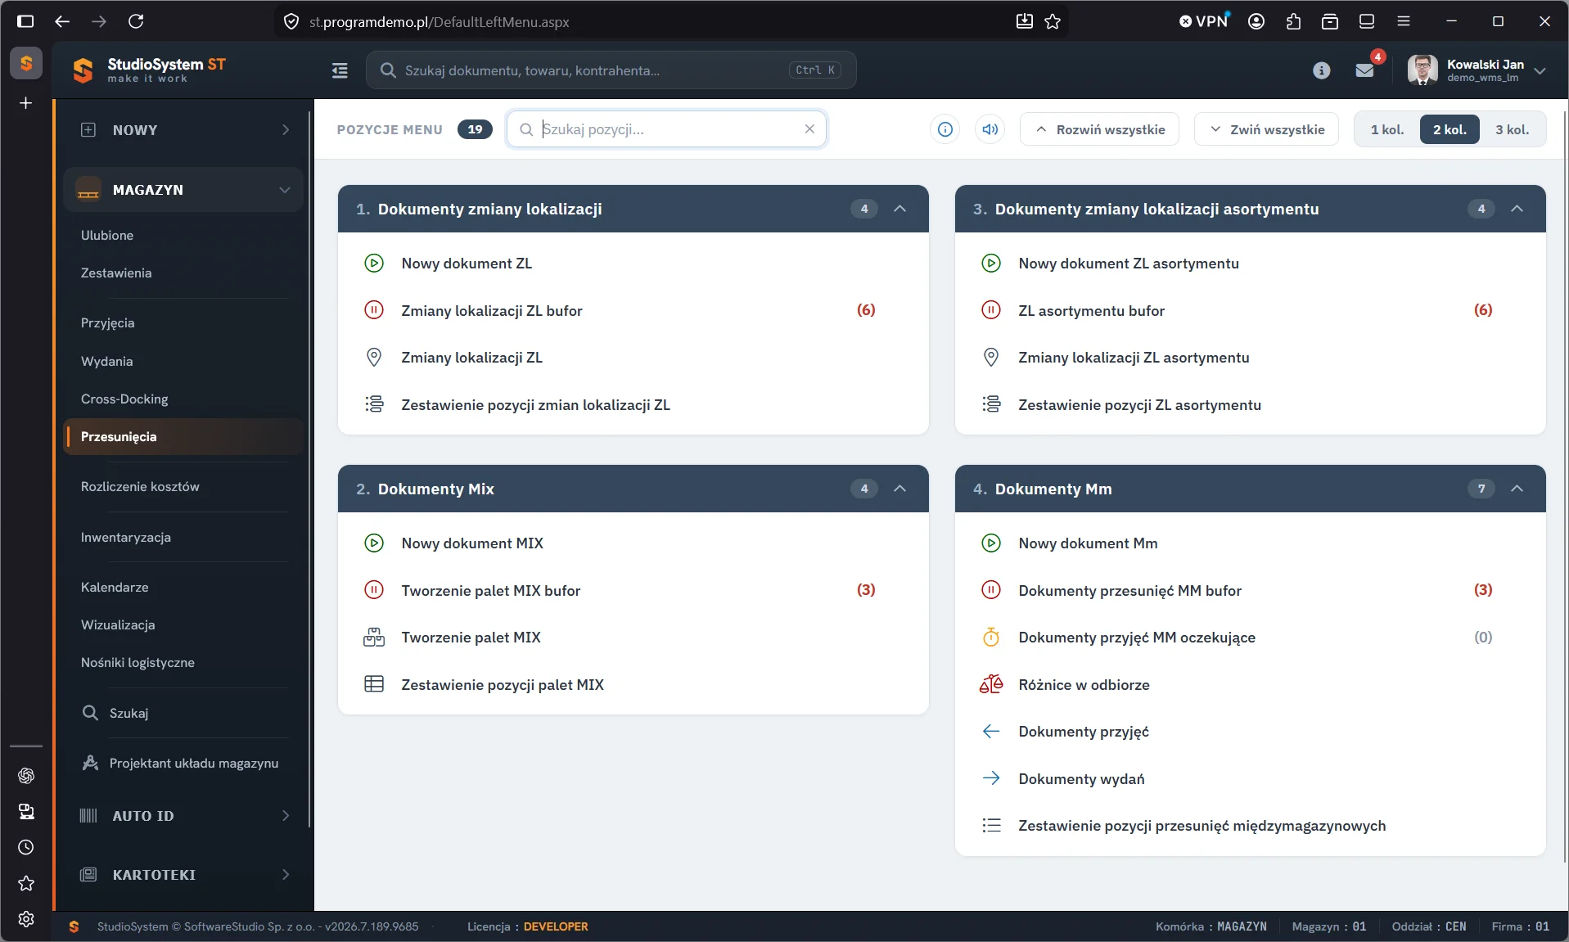Open browser sidebar settings gear

coord(26,919)
